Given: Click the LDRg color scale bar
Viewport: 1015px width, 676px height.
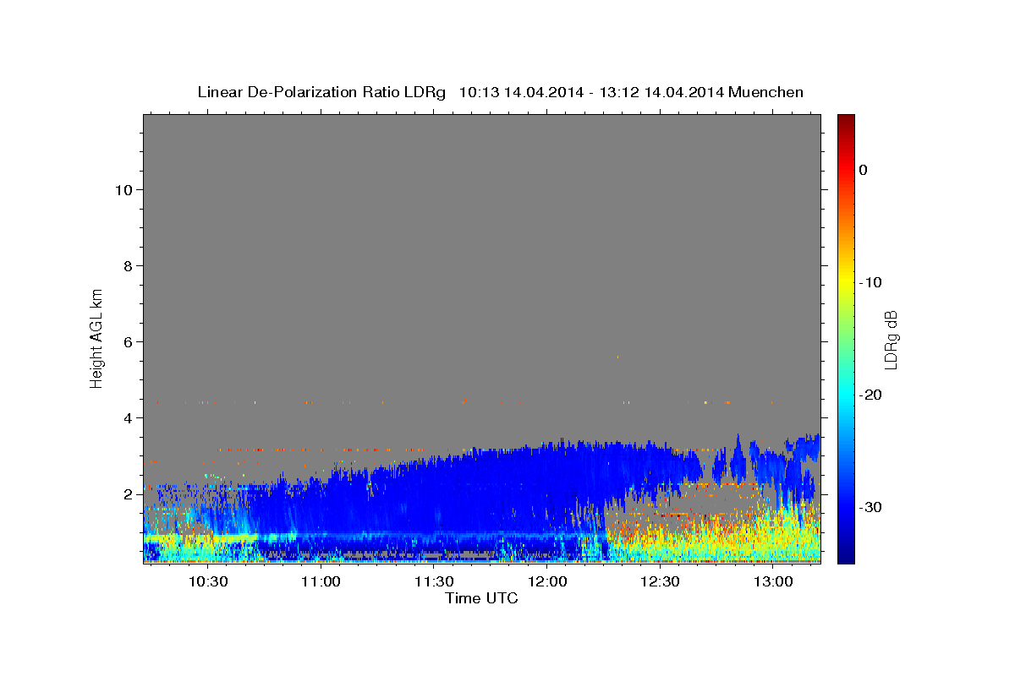Looking at the screenshot, I should 846,339.
